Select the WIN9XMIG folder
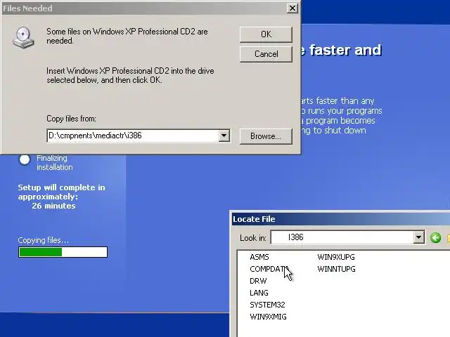The height and width of the screenshot is (337, 450). tap(268, 317)
